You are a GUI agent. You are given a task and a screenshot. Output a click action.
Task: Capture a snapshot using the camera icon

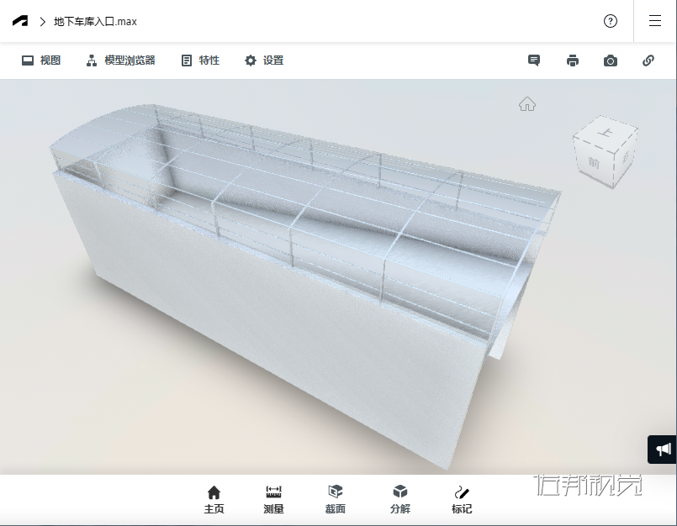pos(610,60)
